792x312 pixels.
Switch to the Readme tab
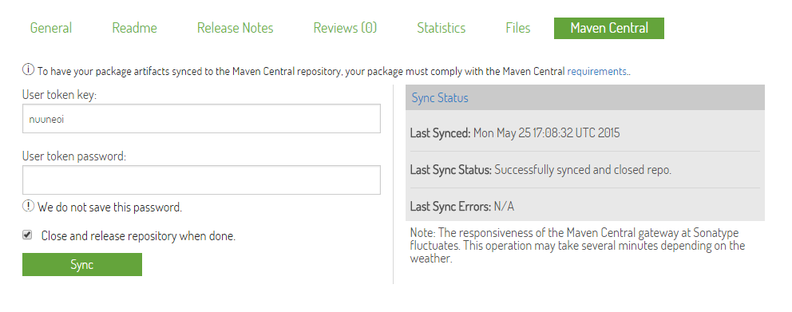coord(134,28)
